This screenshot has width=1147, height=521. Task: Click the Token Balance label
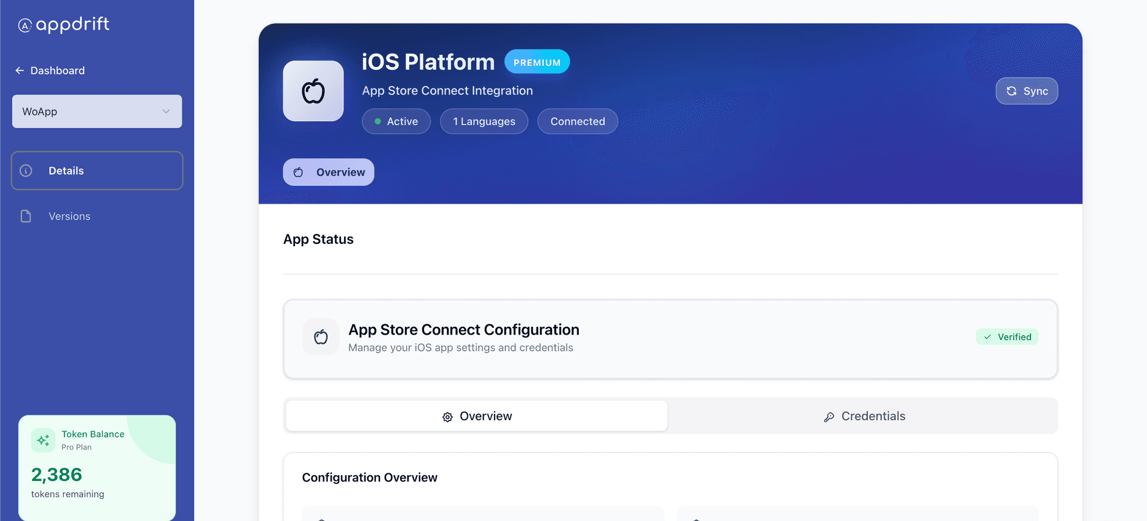click(93, 434)
